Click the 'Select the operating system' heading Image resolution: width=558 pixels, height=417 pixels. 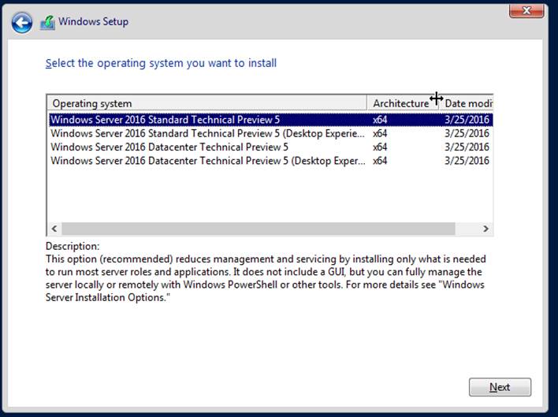pos(161,63)
